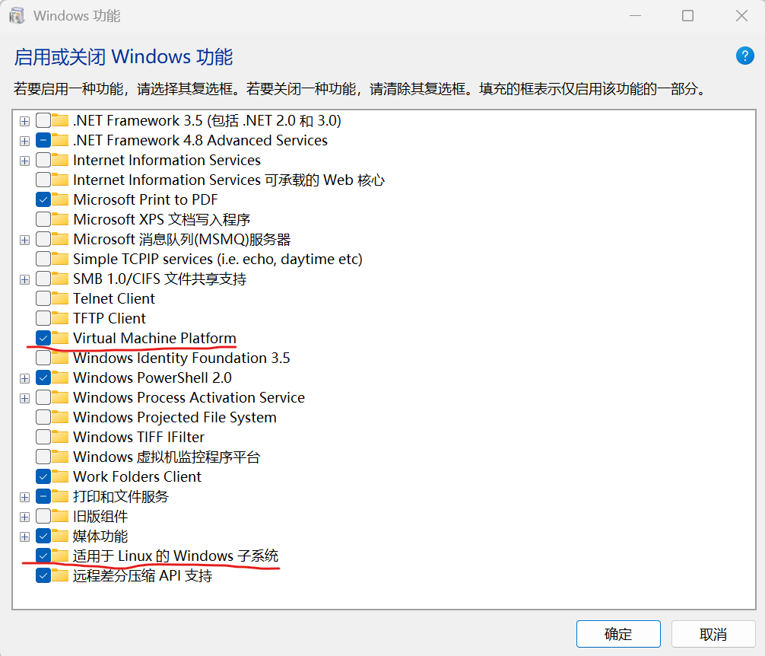This screenshot has height=656, width=765.
Task: Uncheck 适用于 Linux 的 Windows 子系统
Action: click(43, 556)
